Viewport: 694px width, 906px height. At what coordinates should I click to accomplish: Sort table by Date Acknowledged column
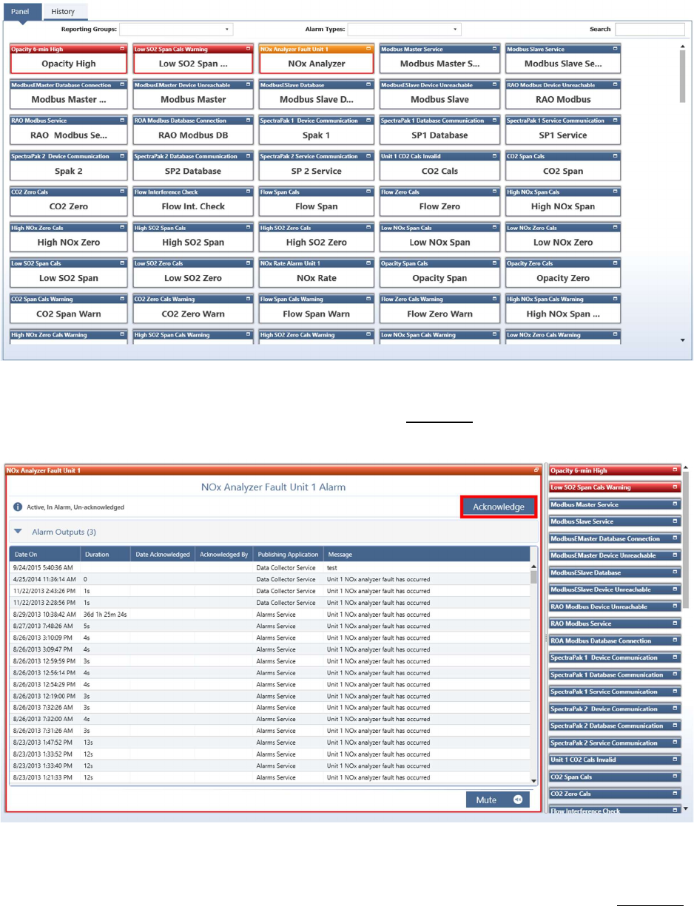(162, 554)
